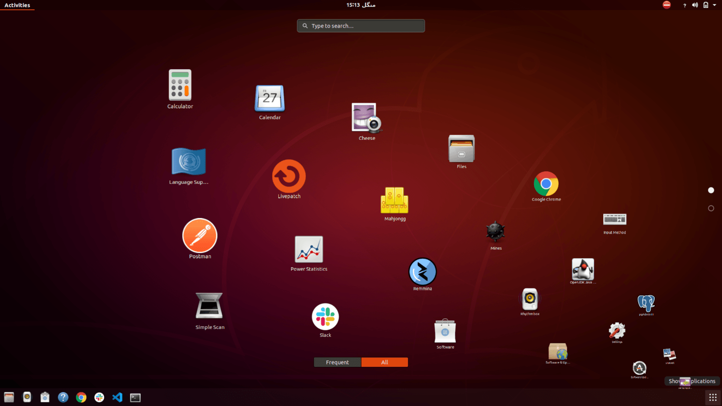The width and height of the screenshot is (722, 406).
Task: Open the clock and calendar menu
Action: [361, 5]
